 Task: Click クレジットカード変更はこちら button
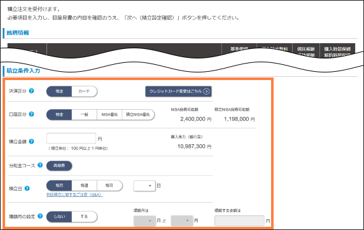[x=178, y=91]
